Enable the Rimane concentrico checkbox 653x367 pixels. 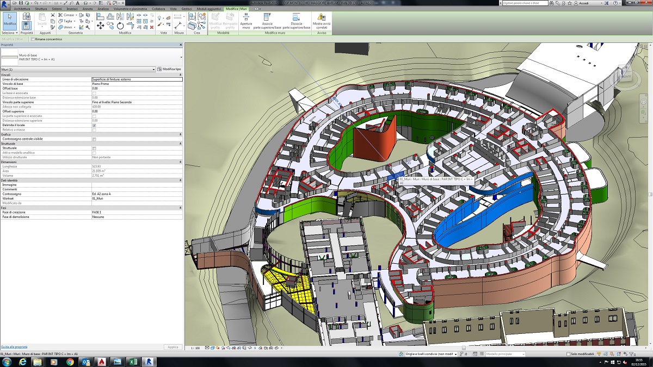click(x=33, y=39)
